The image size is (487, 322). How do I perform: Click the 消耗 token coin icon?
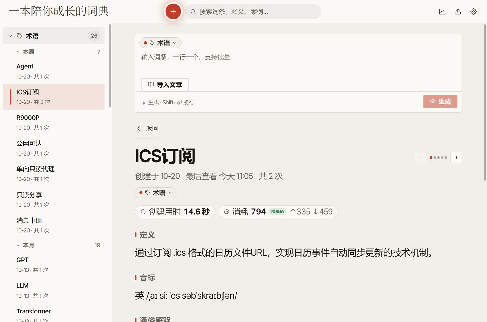coord(226,212)
